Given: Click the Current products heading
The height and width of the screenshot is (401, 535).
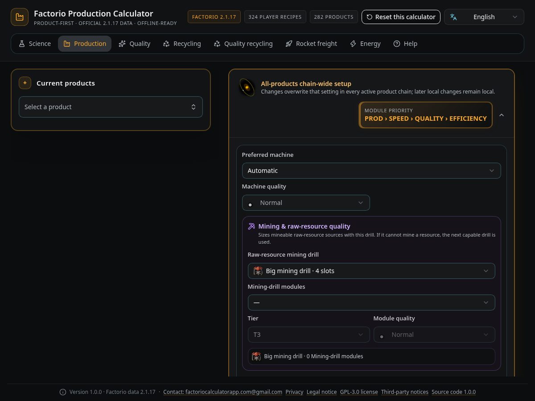Looking at the screenshot, I should tap(66, 83).
